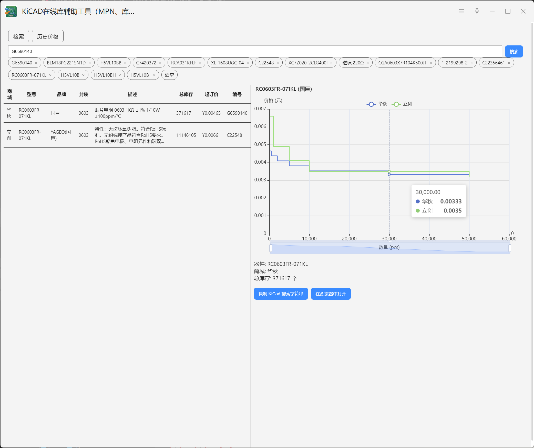The height and width of the screenshot is (448, 534).
Task: Remove the G6590140 history tag
Action: pos(36,63)
